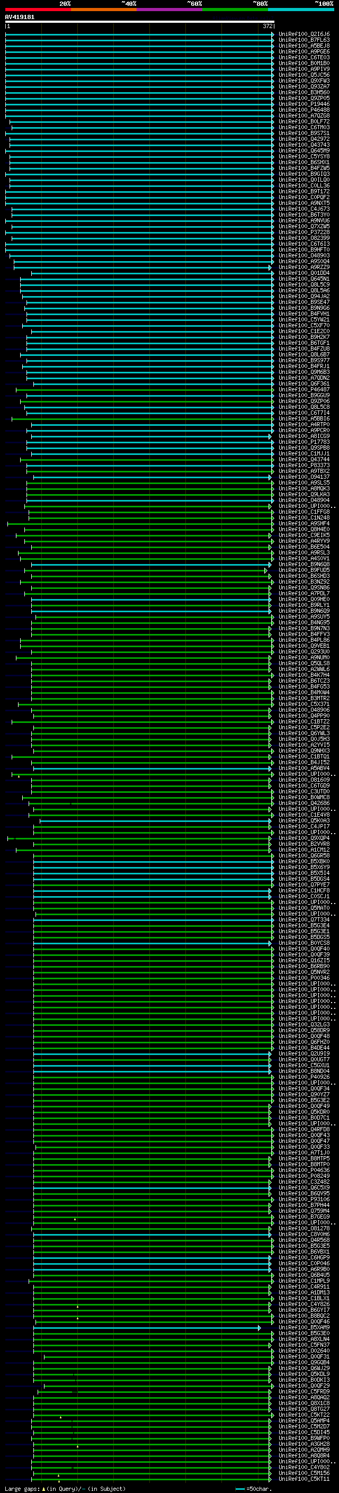
Task: Click hit label UniRef100_A7PDL7
Action: pyautogui.click(x=304, y=594)
